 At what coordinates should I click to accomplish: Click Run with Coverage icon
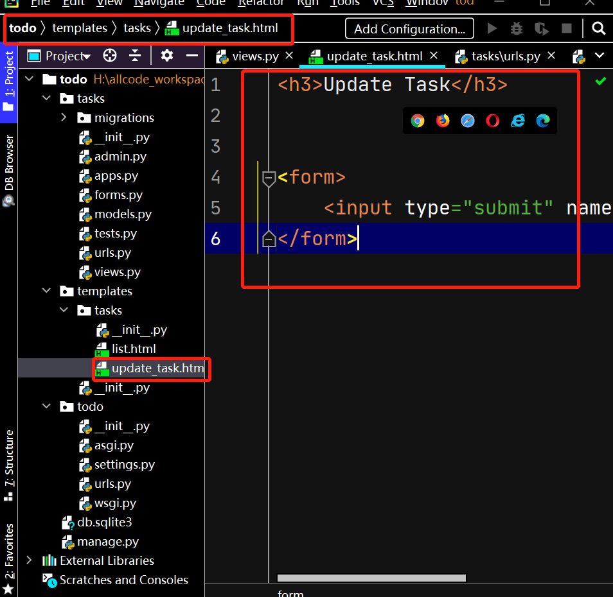pos(542,28)
